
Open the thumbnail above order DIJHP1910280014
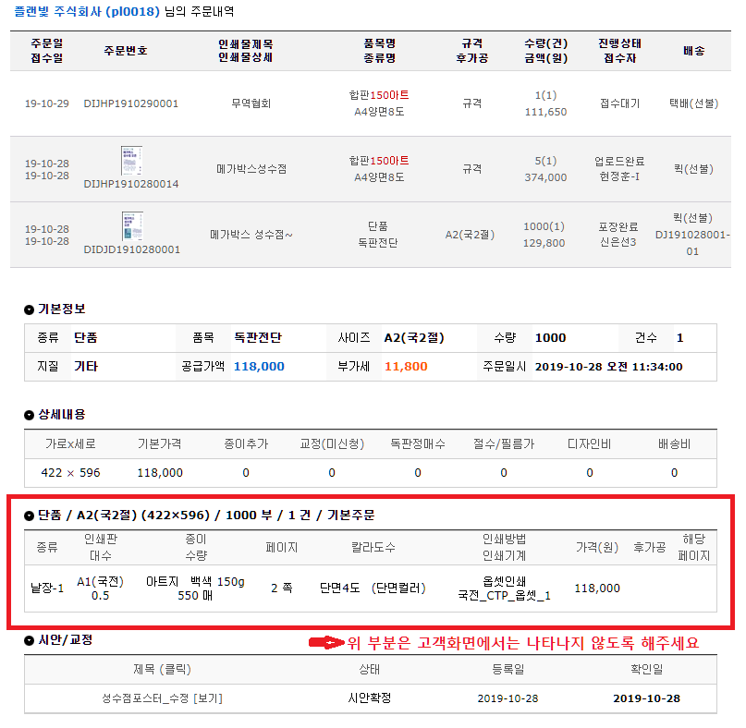pyautogui.click(x=131, y=161)
